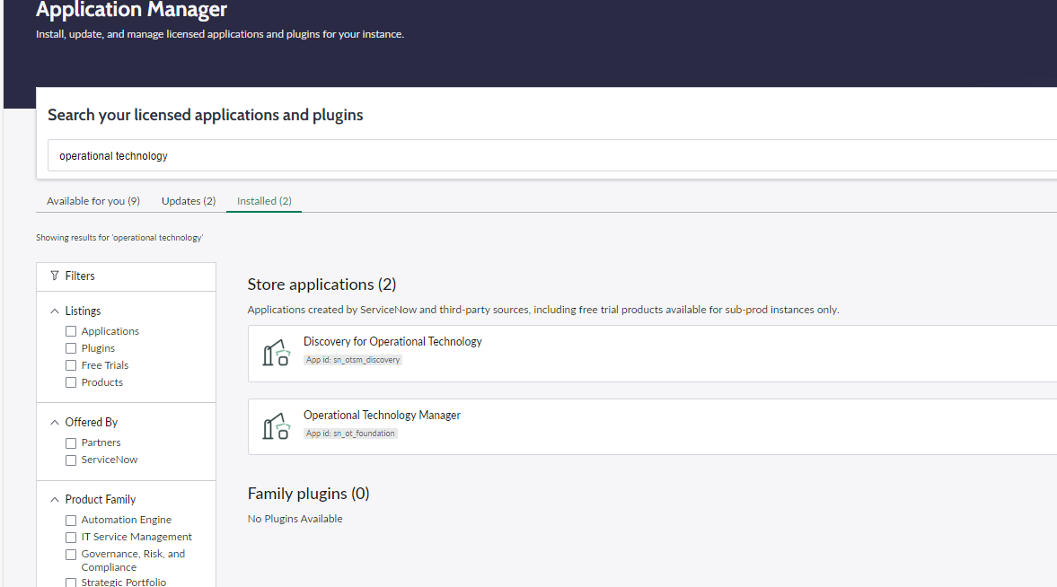The width and height of the screenshot is (1057, 587).
Task: Switch to the Available for you tab
Action: [92, 200]
